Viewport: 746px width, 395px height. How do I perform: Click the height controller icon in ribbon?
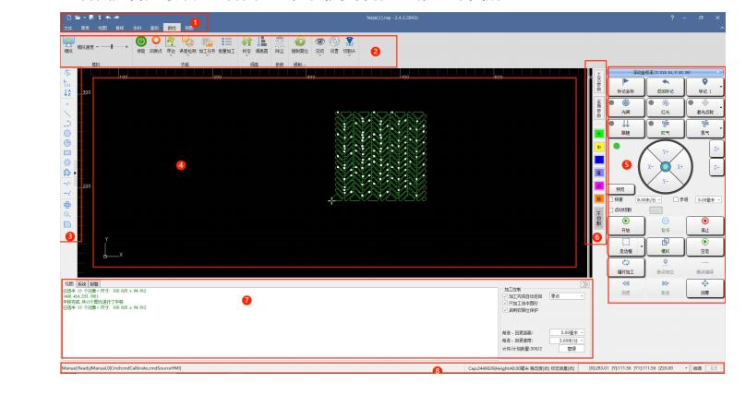(x=261, y=42)
